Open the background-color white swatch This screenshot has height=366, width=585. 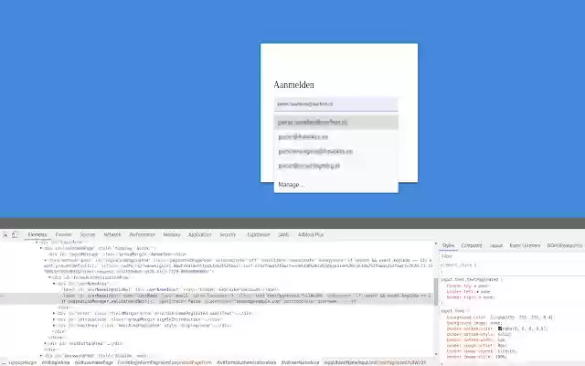492,318
